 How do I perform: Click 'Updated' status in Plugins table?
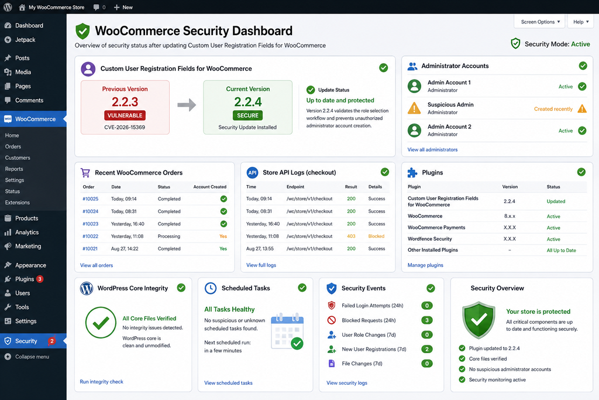[x=556, y=201]
